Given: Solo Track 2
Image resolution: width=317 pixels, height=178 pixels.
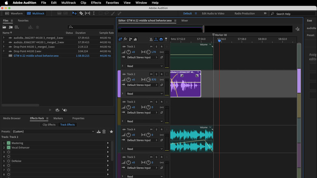Looking at the screenshot, I should [x=156, y=74].
